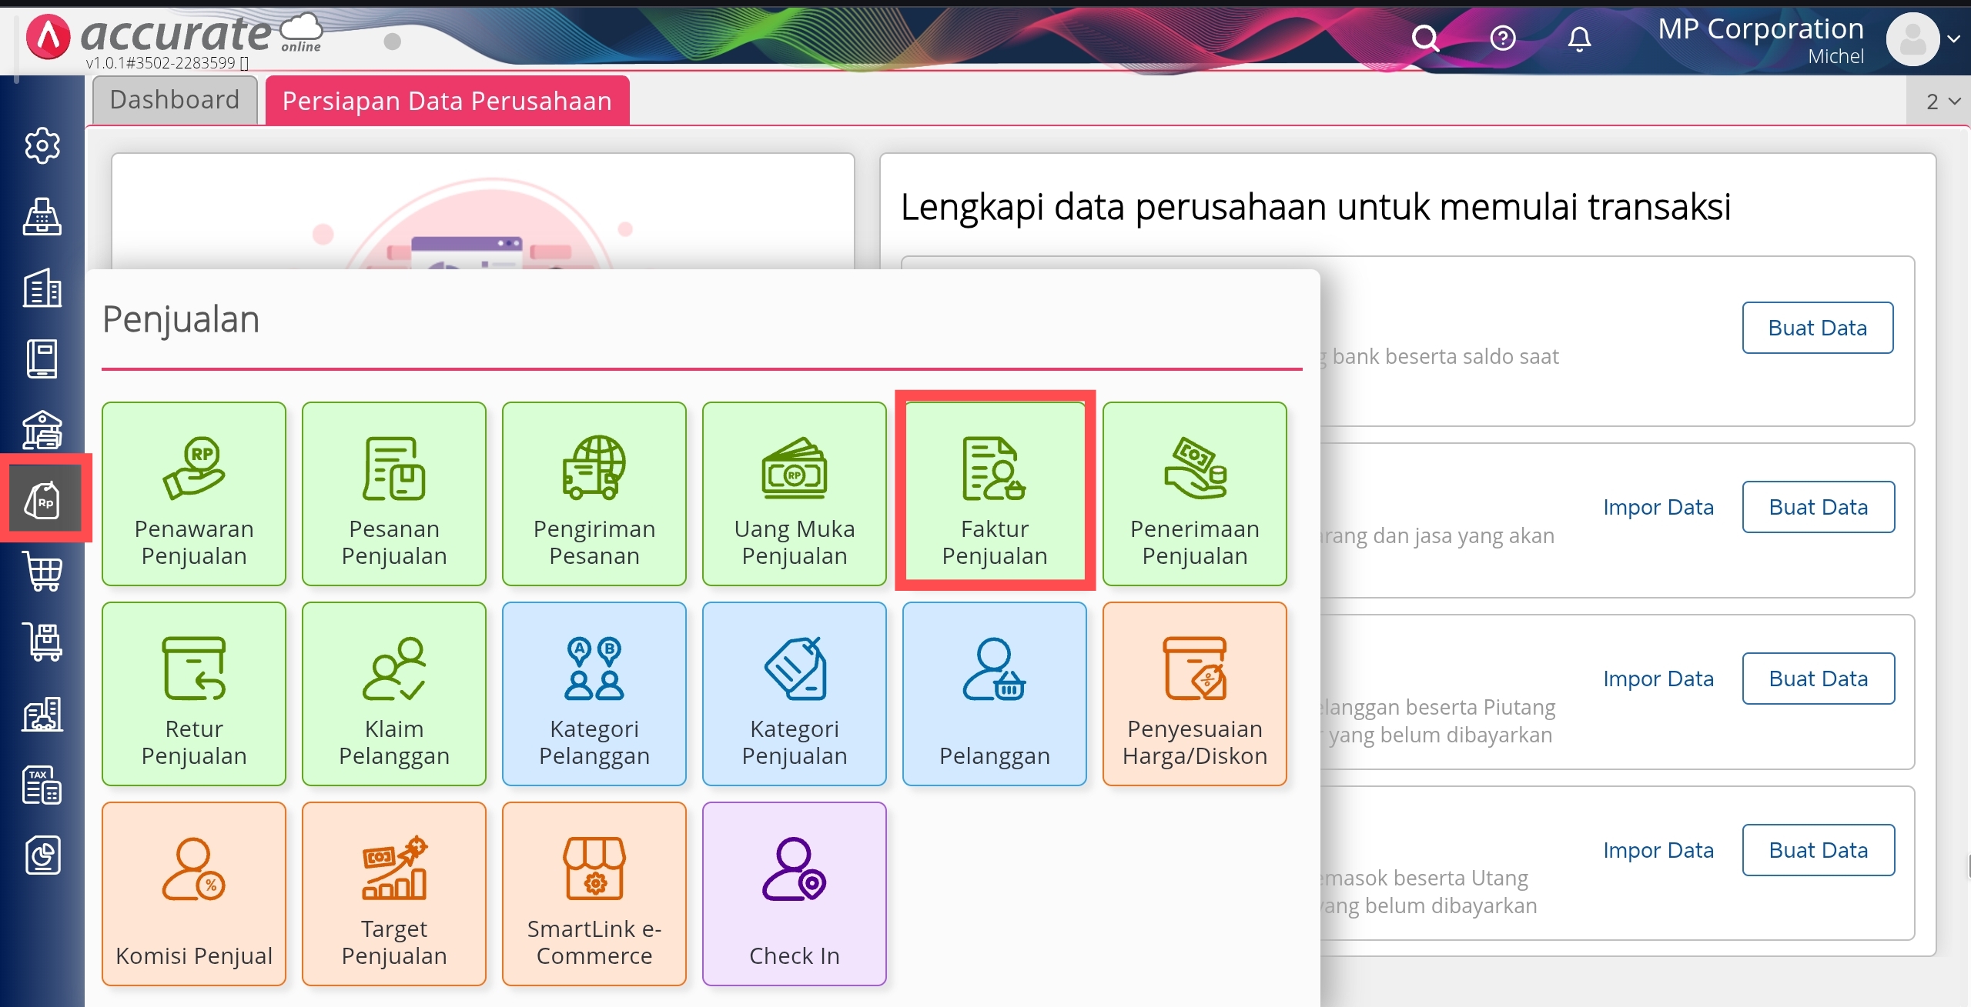Open Penawaran Penjualan module
The height and width of the screenshot is (1007, 1971).
click(194, 492)
